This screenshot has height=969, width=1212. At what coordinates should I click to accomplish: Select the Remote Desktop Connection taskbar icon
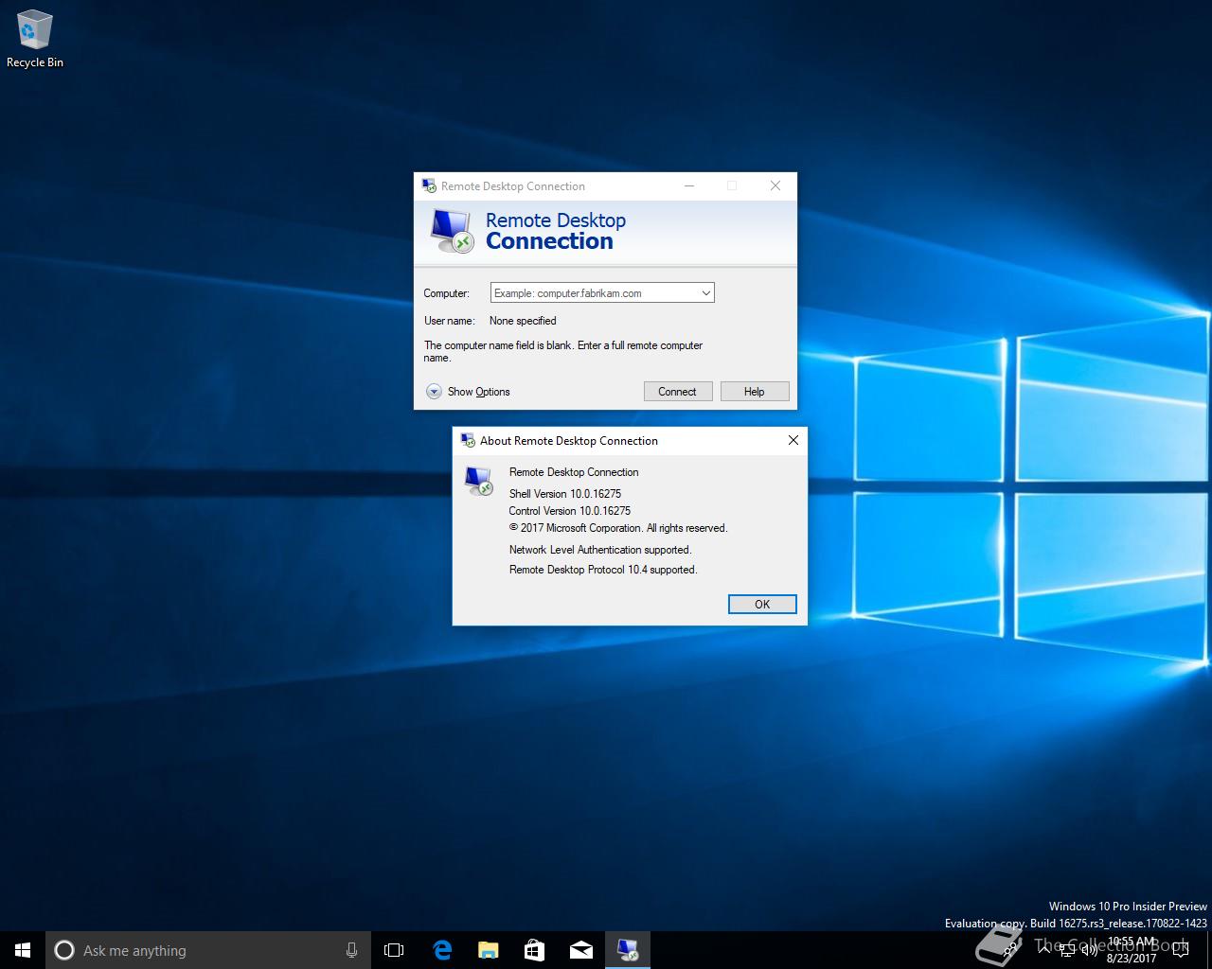coord(628,950)
